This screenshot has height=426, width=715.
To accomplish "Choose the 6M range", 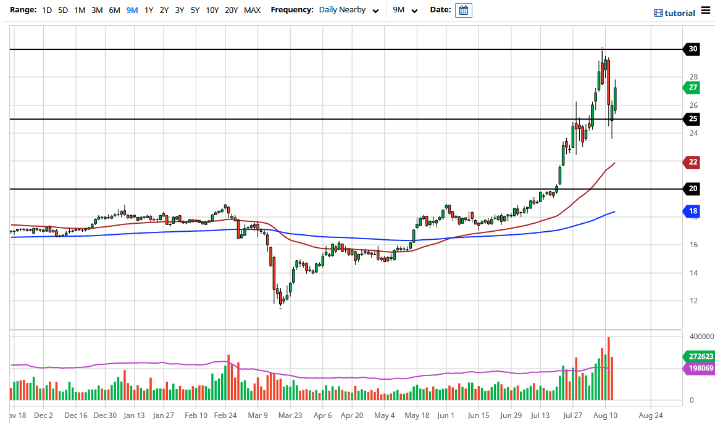I will point(114,10).
